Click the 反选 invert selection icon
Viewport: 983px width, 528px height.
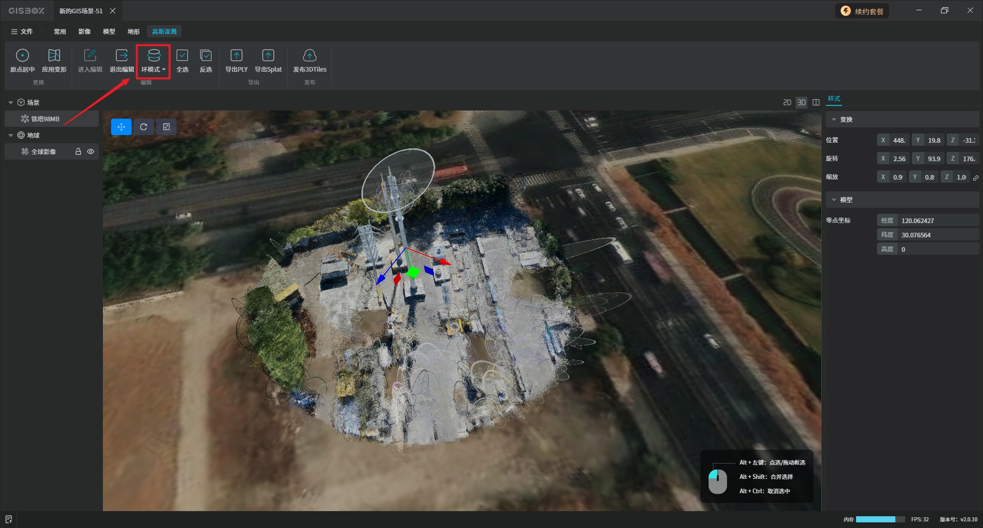pyautogui.click(x=206, y=56)
